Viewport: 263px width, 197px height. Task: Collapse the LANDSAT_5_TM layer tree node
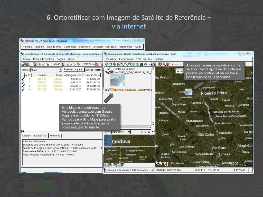(x=106, y=72)
